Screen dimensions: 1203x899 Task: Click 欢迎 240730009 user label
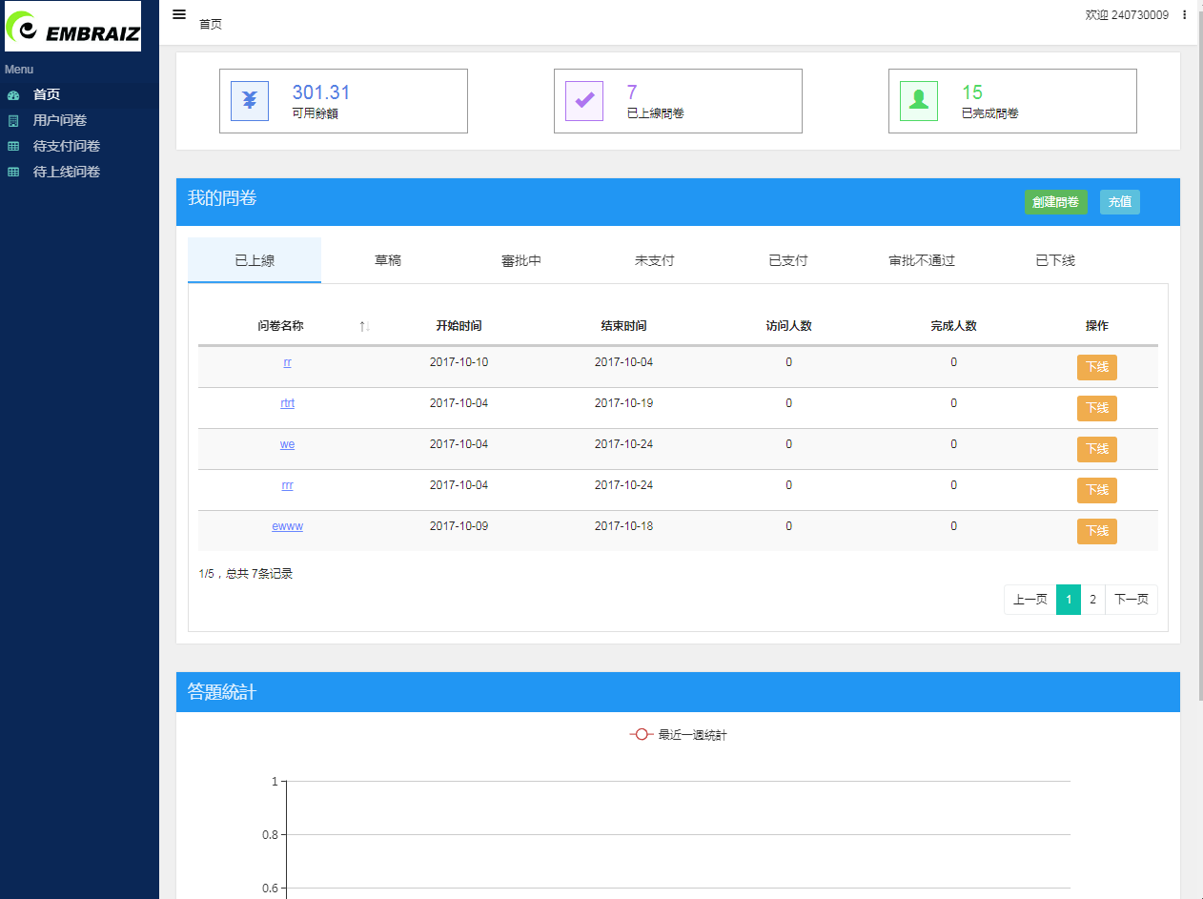click(1127, 15)
